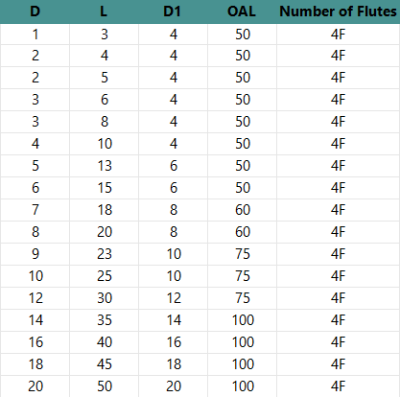This screenshot has width=400, height=397.
Task: Select the Number of Flutes header
Action: (x=339, y=12)
